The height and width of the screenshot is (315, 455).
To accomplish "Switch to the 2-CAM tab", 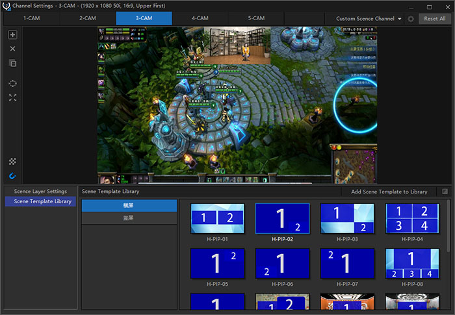I will tap(88, 18).
